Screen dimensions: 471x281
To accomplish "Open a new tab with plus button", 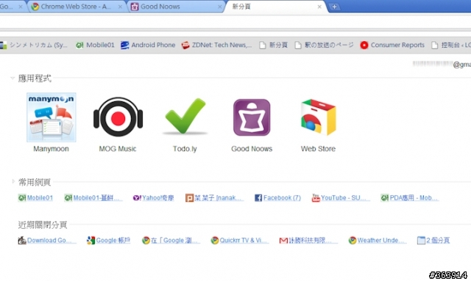I will 334,7.
